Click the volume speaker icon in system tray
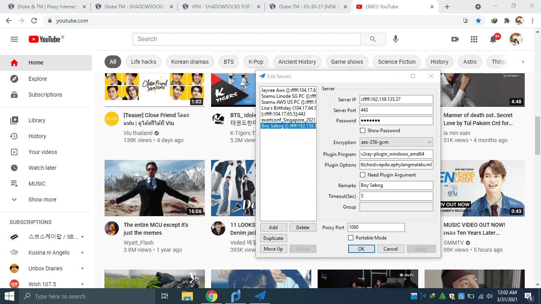The width and height of the screenshot is (541, 304). pyautogui.click(x=490, y=296)
